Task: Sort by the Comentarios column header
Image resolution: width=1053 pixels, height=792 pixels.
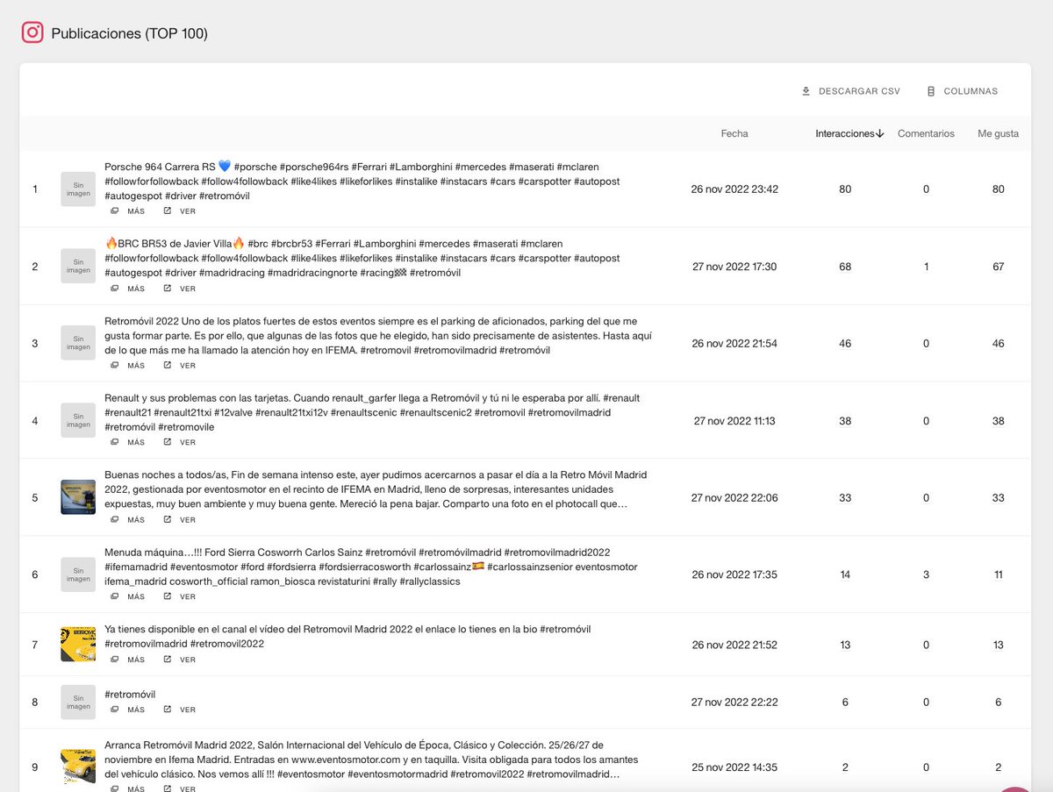Action: pyautogui.click(x=926, y=134)
